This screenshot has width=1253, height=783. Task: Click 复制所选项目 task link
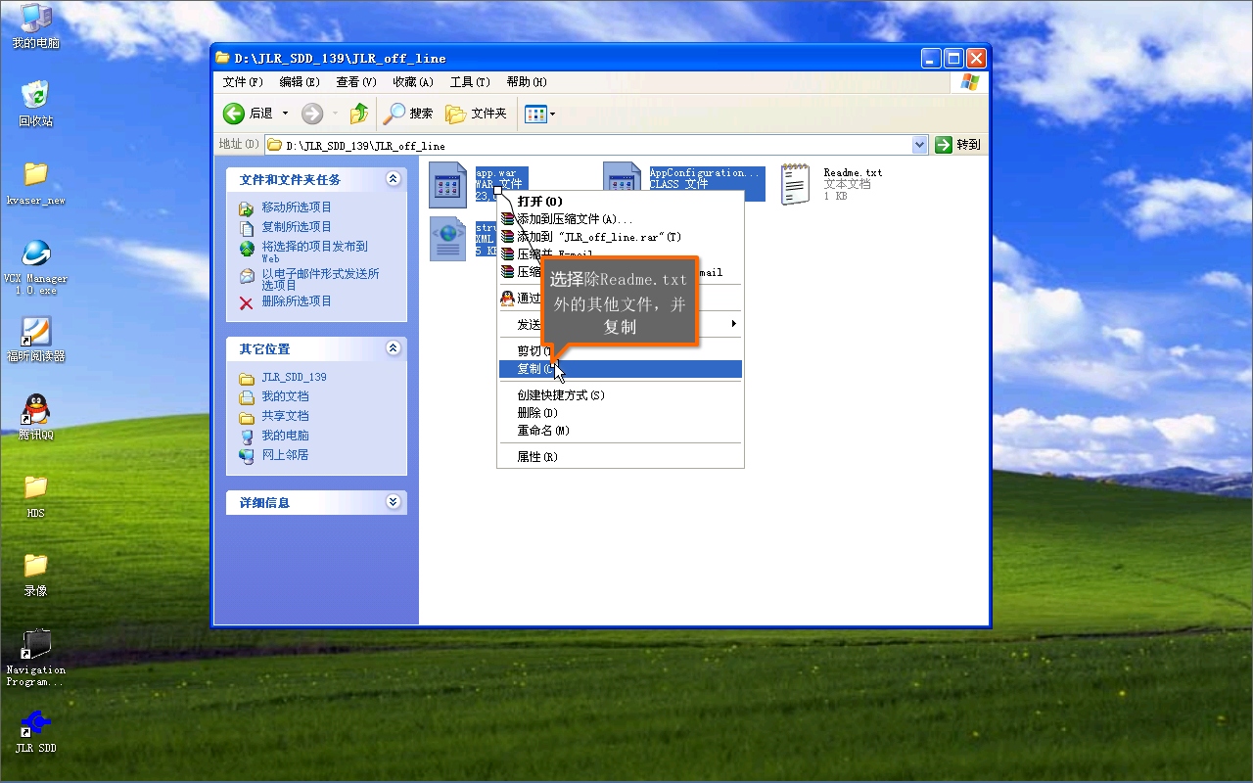click(297, 227)
